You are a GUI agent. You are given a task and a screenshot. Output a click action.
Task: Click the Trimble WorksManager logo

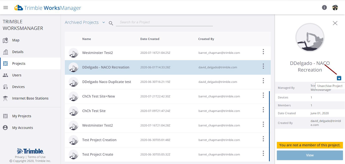(48, 8)
